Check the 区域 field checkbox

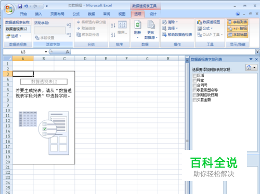[x=194, y=76]
